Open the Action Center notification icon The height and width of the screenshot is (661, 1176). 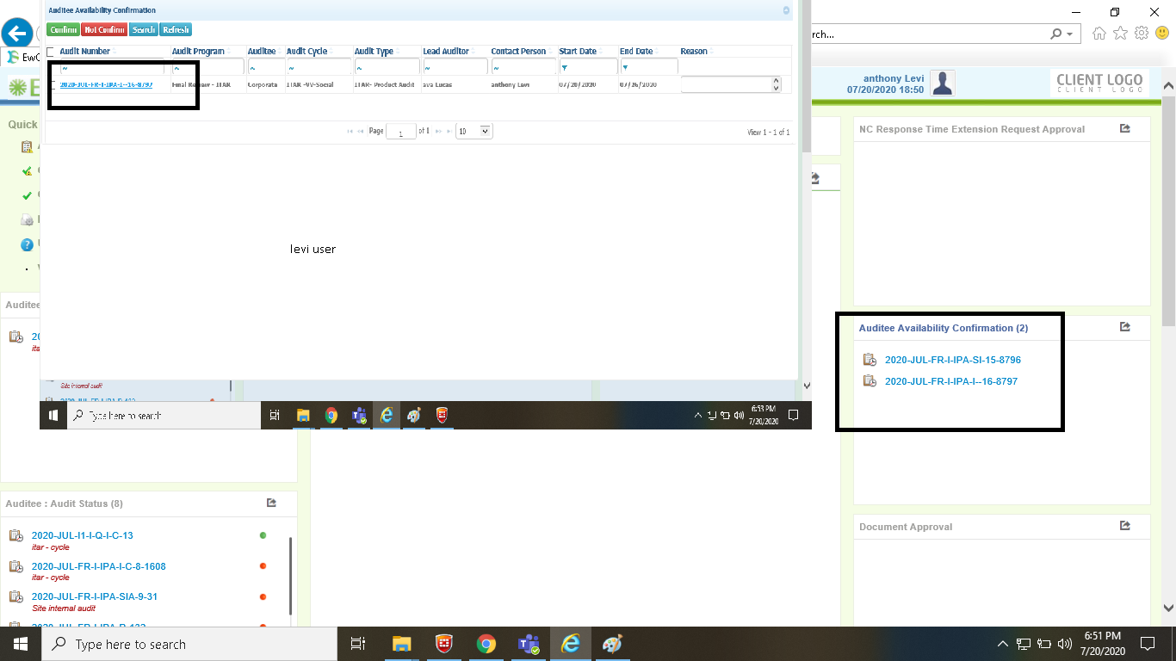1147,644
